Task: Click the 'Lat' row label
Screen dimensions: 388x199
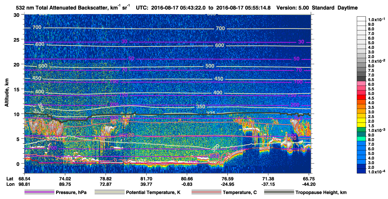Action: coord(10,179)
